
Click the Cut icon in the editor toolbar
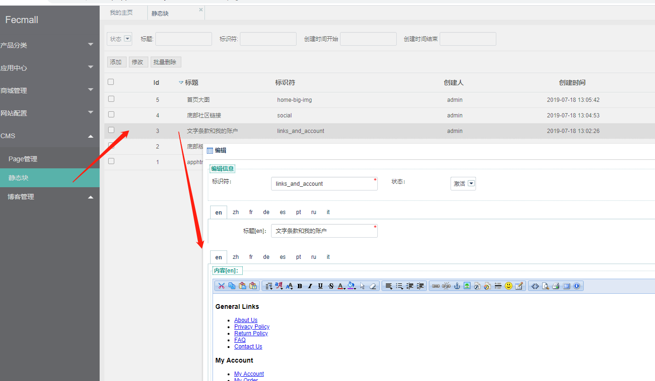click(221, 286)
